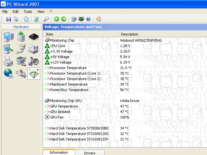
Task: Select the Network globe icon
Action: (x=8, y=74)
